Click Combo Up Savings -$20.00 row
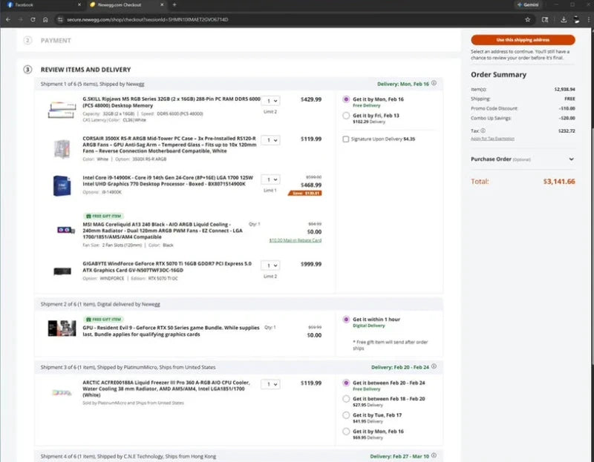This screenshot has height=462, width=594. click(523, 118)
